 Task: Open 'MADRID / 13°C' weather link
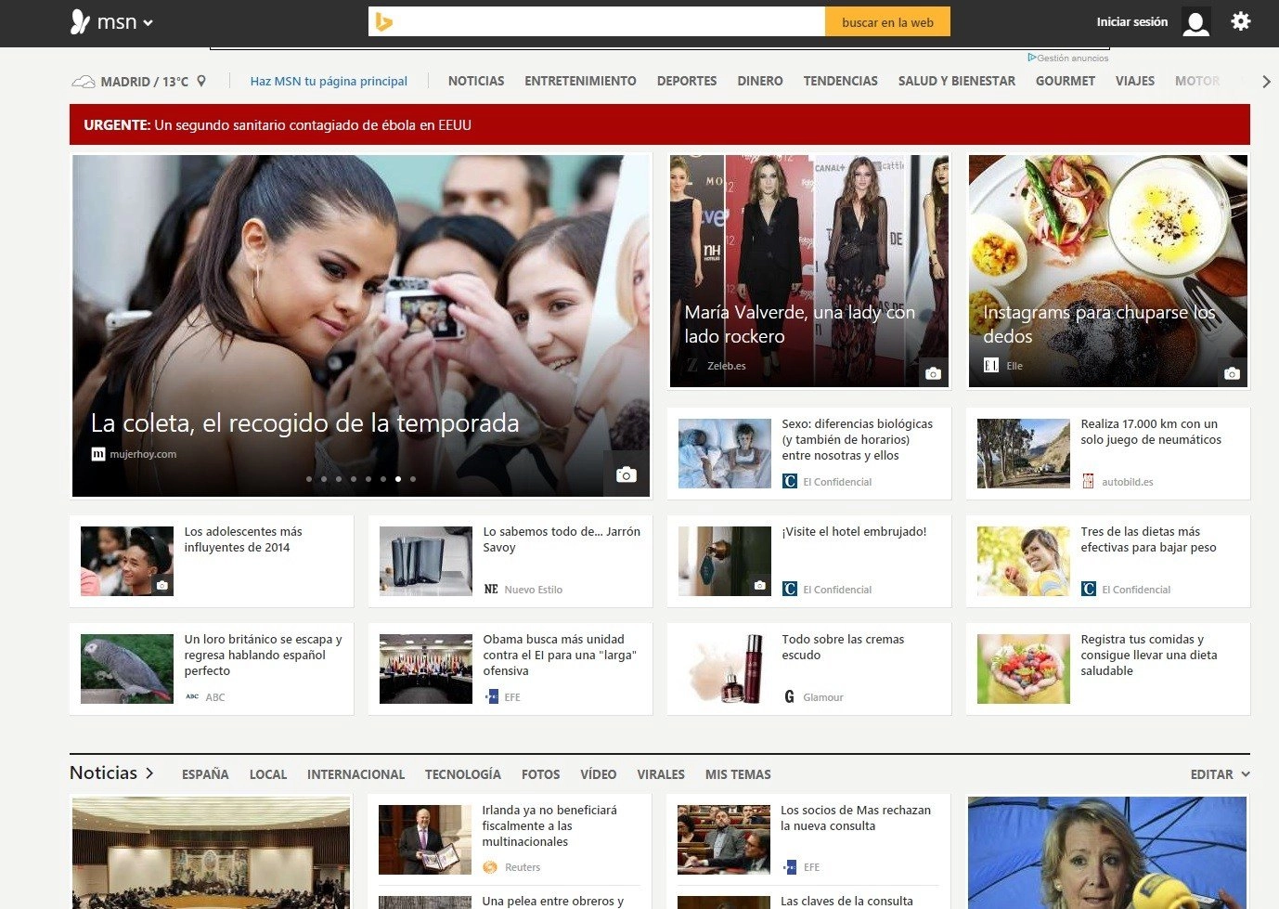click(144, 82)
